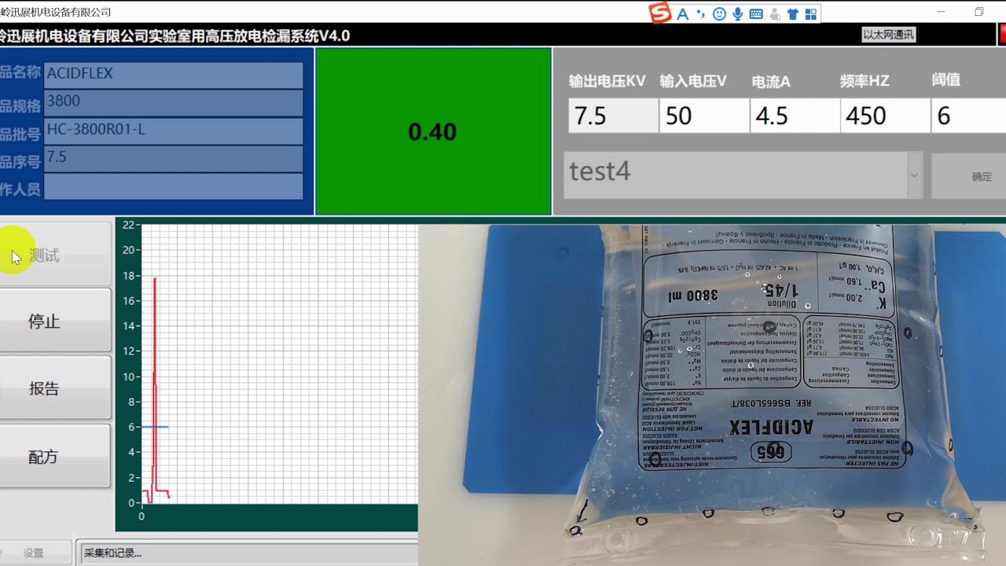1006x566 pixels.
Task: Click threshold value 6
Action: [969, 116]
